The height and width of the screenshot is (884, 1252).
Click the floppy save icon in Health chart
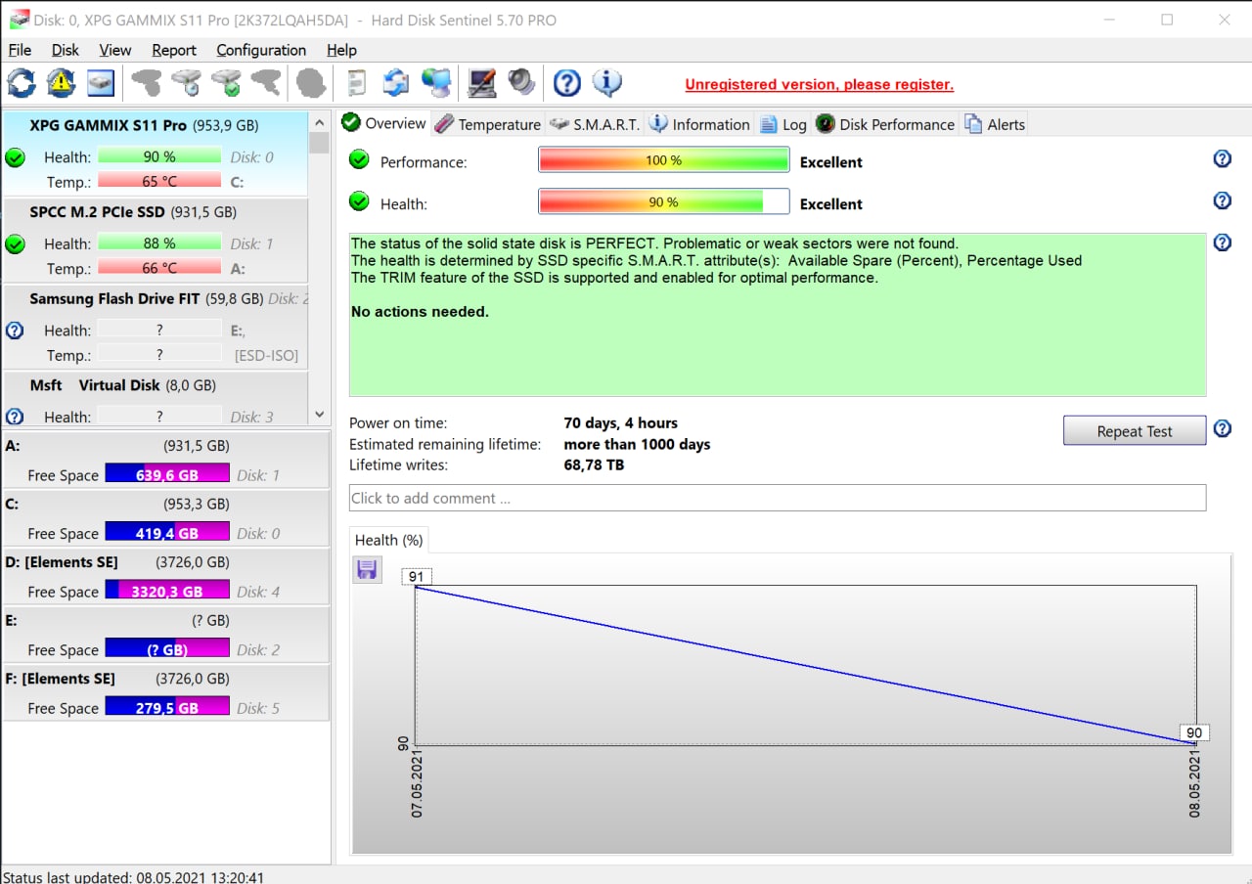point(367,570)
